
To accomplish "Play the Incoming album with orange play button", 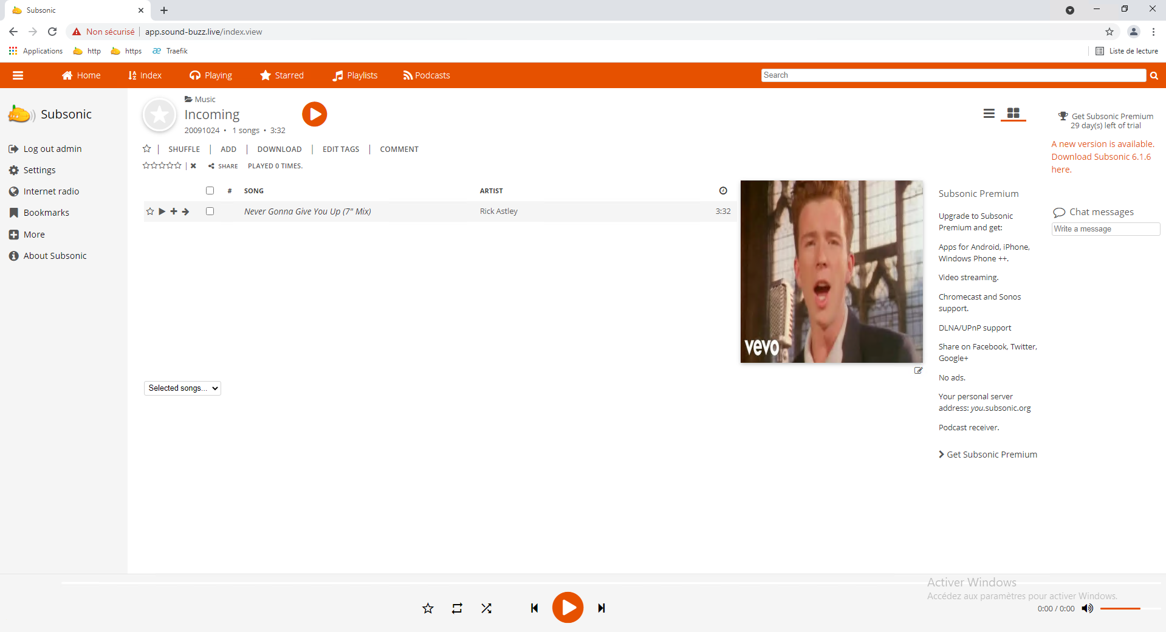I will [x=315, y=114].
